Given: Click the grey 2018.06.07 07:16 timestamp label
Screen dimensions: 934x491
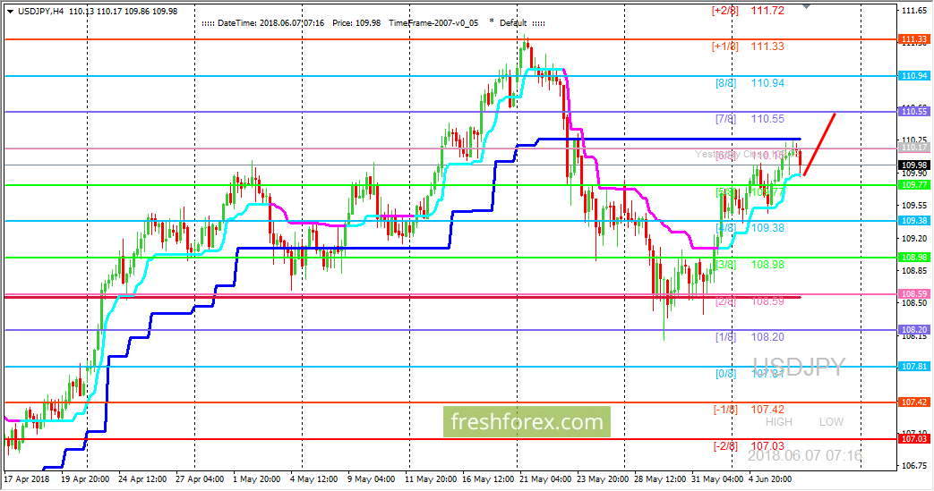Looking at the screenshot, I should click(804, 456).
